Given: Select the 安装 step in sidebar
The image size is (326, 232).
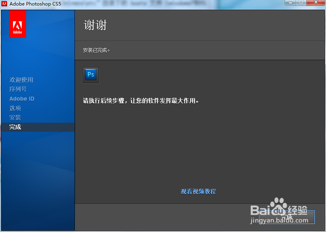Looking at the screenshot, I should pos(15,118).
